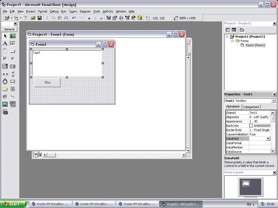278x208 pixels.
Task: Open the File menu
Action: [5, 11]
